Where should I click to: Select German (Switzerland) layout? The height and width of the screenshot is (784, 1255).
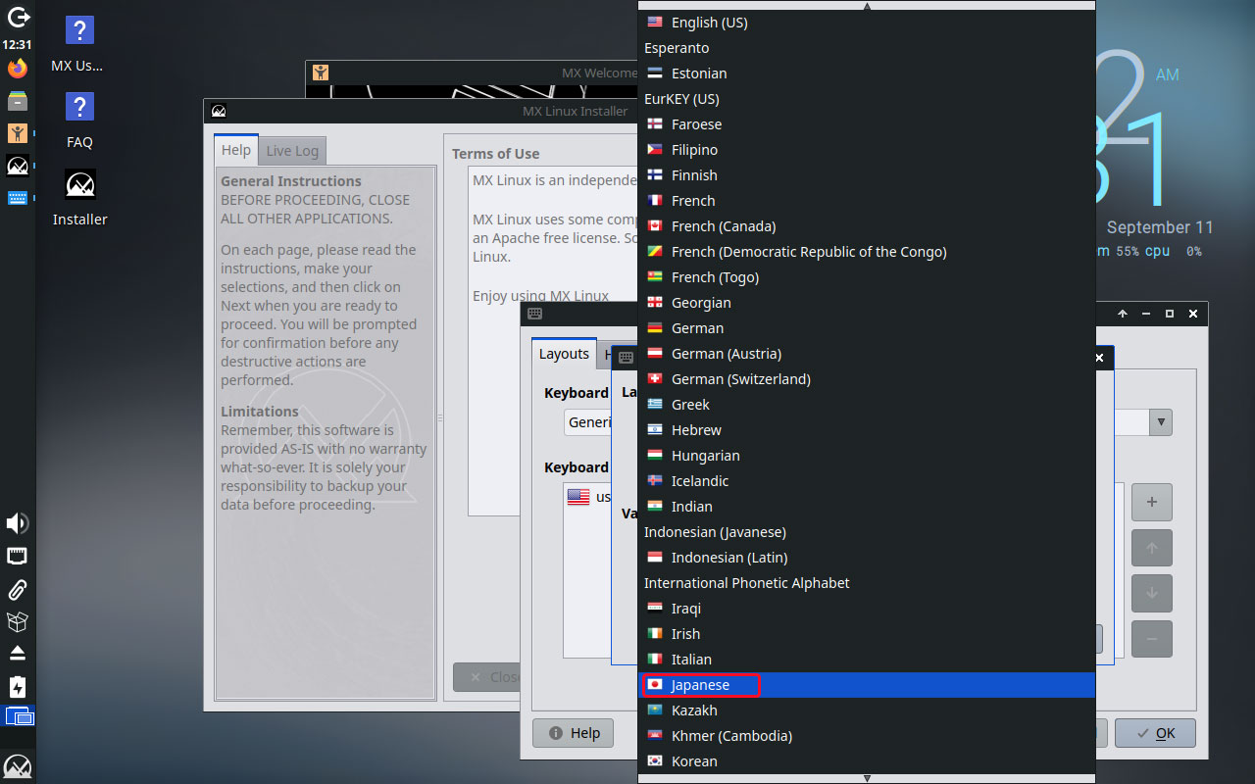coord(867,379)
